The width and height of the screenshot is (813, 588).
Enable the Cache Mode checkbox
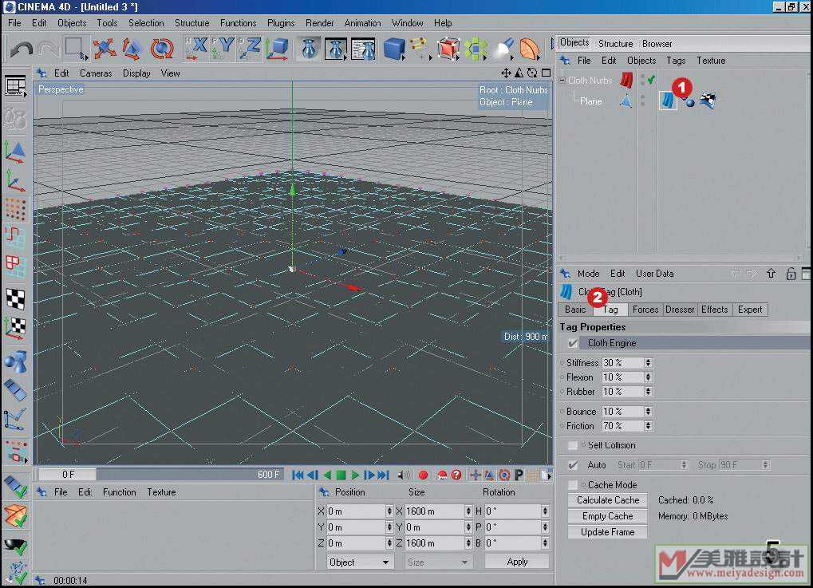[x=573, y=485]
